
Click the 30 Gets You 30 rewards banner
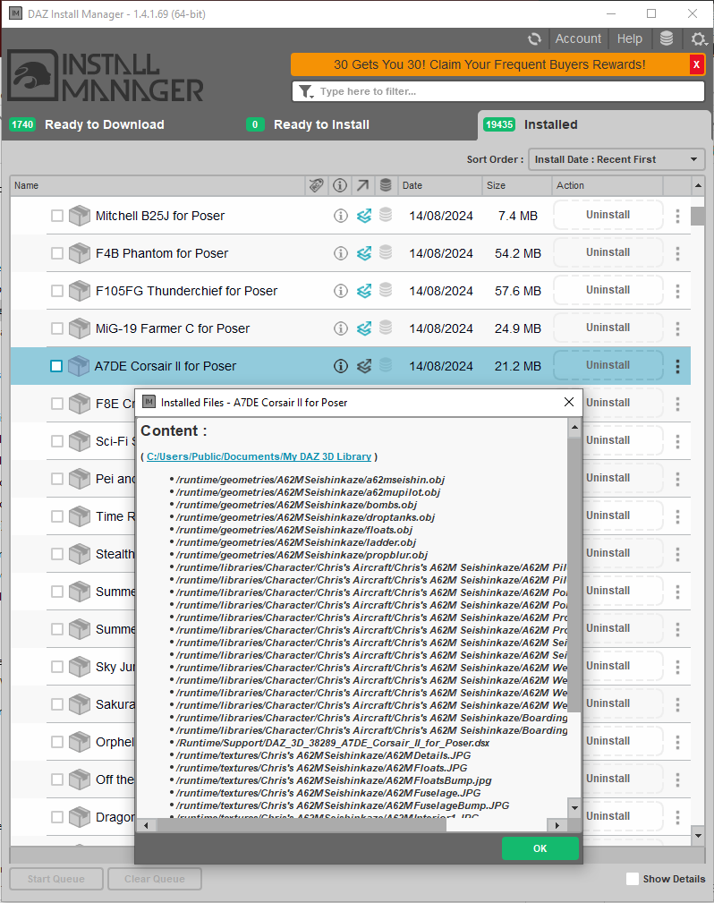[489, 64]
